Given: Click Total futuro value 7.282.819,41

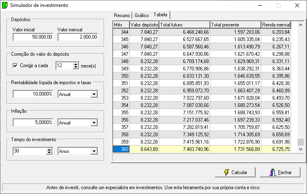Looking at the screenshot, I should tap(185, 127).
